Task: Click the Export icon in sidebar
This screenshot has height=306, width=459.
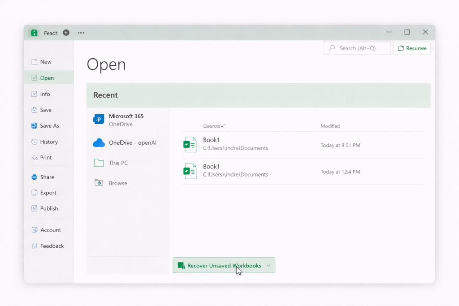Action: [x=34, y=193]
